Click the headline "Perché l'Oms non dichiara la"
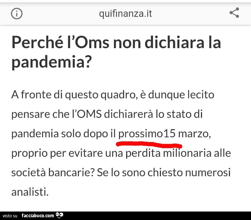 pyautogui.click(x=116, y=42)
